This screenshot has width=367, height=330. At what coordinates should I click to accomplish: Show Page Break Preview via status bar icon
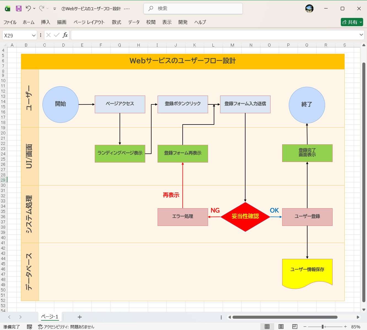(x=295, y=327)
